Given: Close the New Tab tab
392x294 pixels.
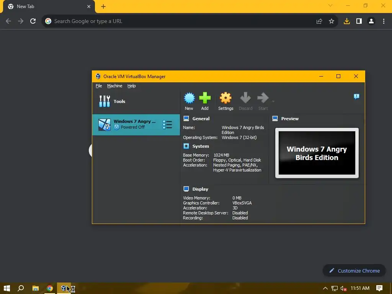Looking at the screenshot, I should click(89, 7).
